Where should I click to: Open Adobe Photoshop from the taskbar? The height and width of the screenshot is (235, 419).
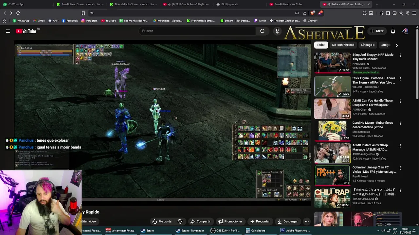tap(295, 230)
